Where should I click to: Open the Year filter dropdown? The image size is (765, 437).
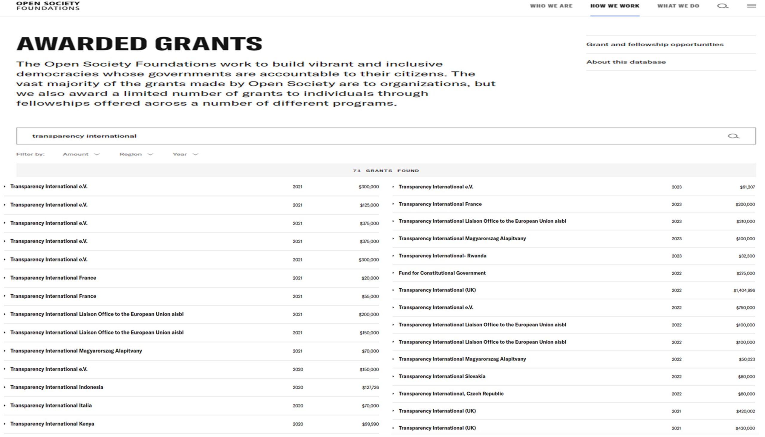[185, 154]
